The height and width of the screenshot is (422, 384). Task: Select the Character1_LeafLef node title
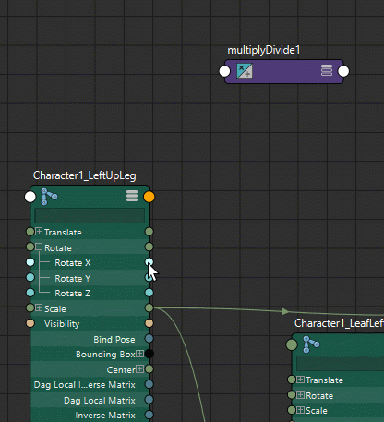339,323
